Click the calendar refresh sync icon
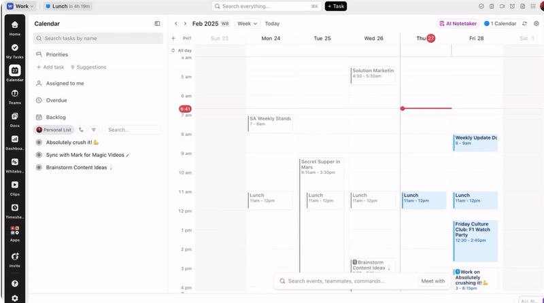This screenshot has height=303, width=544. [x=524, y=24]
